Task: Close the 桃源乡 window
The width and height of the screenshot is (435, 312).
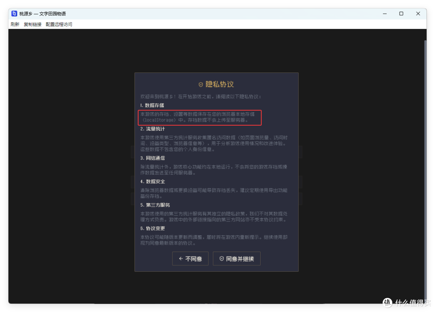Action: coord(418,14)
